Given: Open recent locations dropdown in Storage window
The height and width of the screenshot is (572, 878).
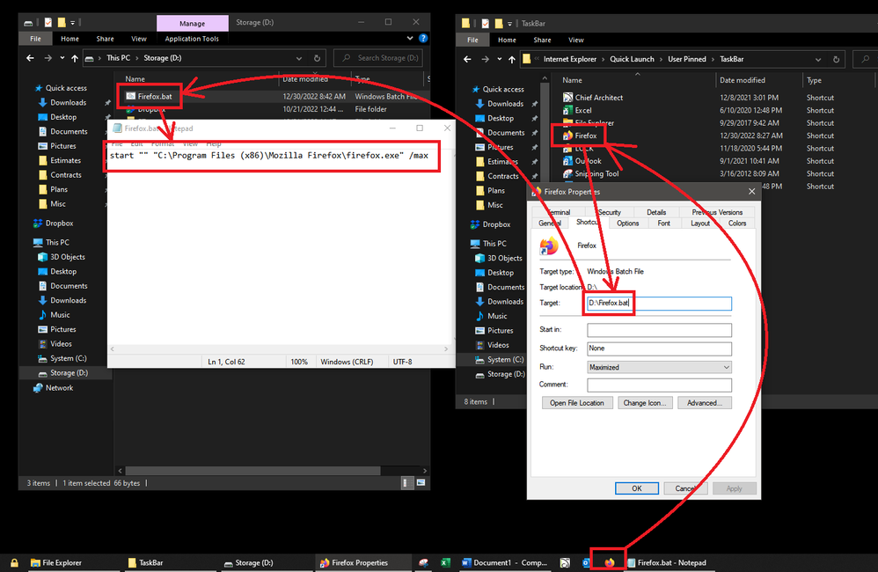Looking at the screenshot, I should (62, 58).
